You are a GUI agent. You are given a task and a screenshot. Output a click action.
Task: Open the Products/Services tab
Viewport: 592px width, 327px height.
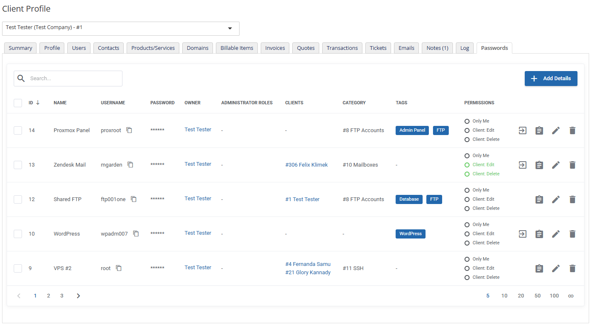[153, 48]
